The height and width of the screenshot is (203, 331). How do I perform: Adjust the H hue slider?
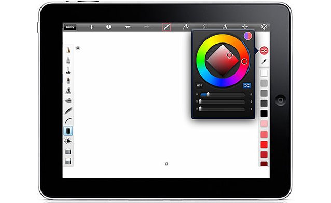(x=223, y=95)
